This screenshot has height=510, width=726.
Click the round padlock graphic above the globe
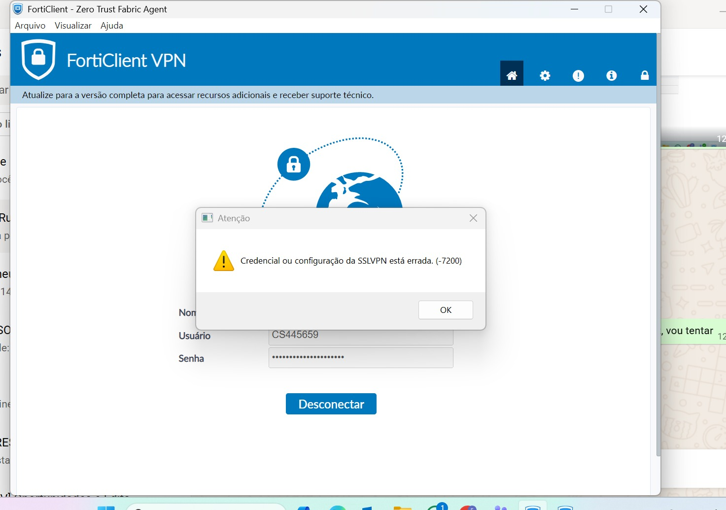point(294,164)
